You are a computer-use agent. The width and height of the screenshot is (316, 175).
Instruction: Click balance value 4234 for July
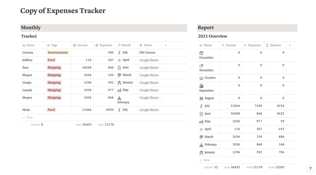click(280, 106)
